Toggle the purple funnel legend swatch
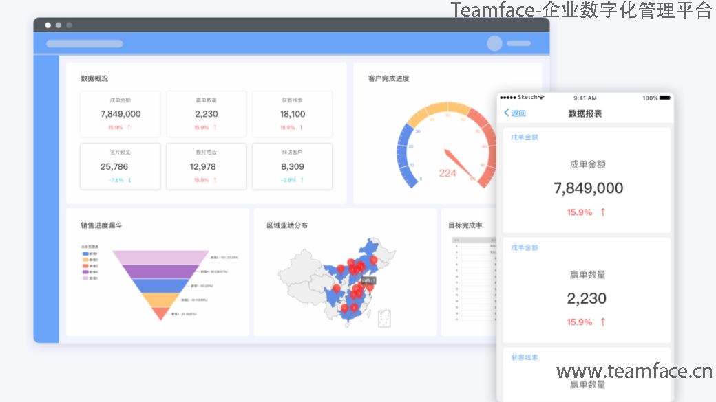Viewport: 716px width, 402px height. tap(85, 272)
